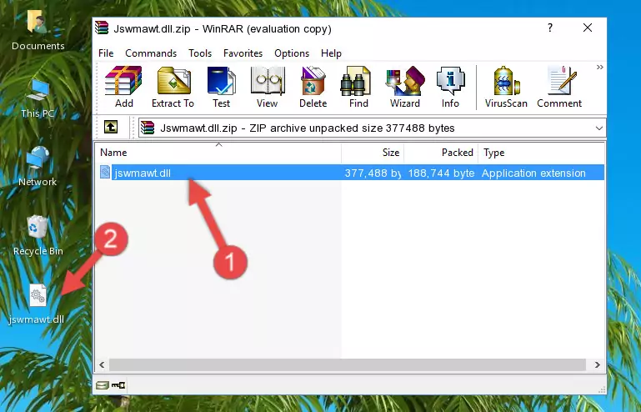Image resolution: width=641 pixels, height=412 pixels.
Task: Open the File menu
Action: (106, 53)
